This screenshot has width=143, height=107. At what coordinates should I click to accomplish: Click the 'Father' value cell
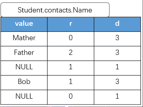(24, 53)
